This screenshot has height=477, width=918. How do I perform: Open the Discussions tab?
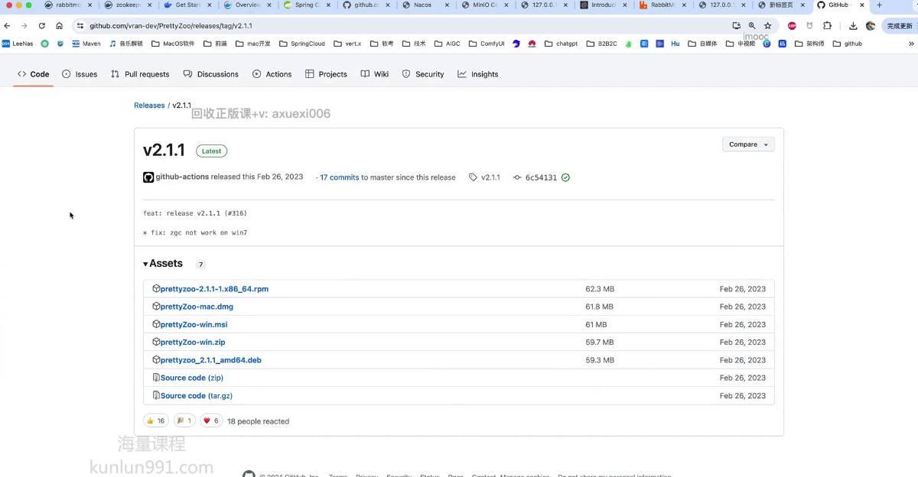211,74
